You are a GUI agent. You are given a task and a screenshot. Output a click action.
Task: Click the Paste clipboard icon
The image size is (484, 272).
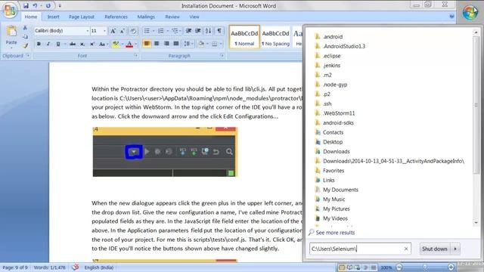pos(11,31)
